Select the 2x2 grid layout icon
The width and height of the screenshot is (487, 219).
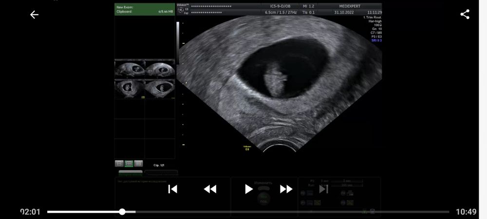click(129, 164)
